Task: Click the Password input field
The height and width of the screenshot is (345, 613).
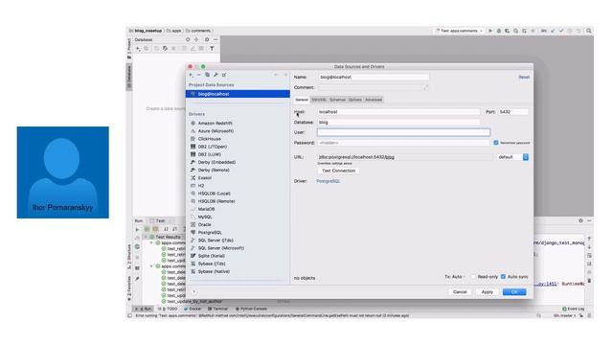Action: [403, 143]
